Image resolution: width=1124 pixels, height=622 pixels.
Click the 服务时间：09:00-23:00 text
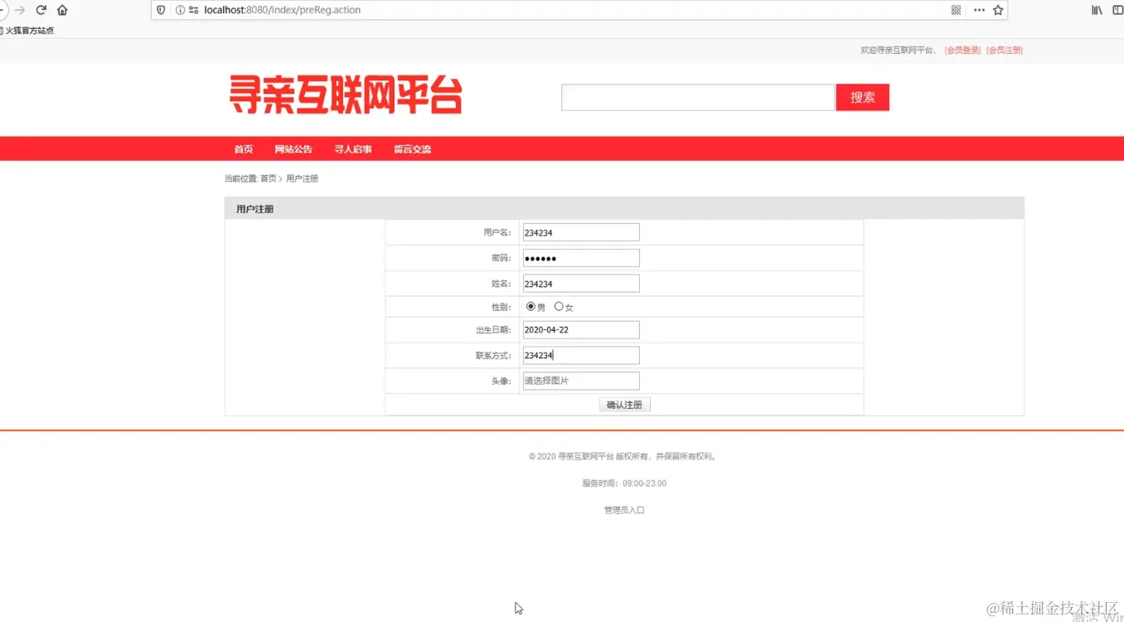pyautogui.click(x=624, y=484)
